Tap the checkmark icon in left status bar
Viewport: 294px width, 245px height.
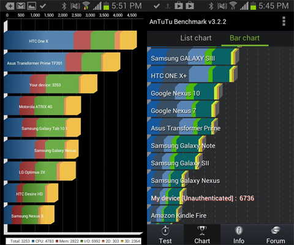[43, 6]
